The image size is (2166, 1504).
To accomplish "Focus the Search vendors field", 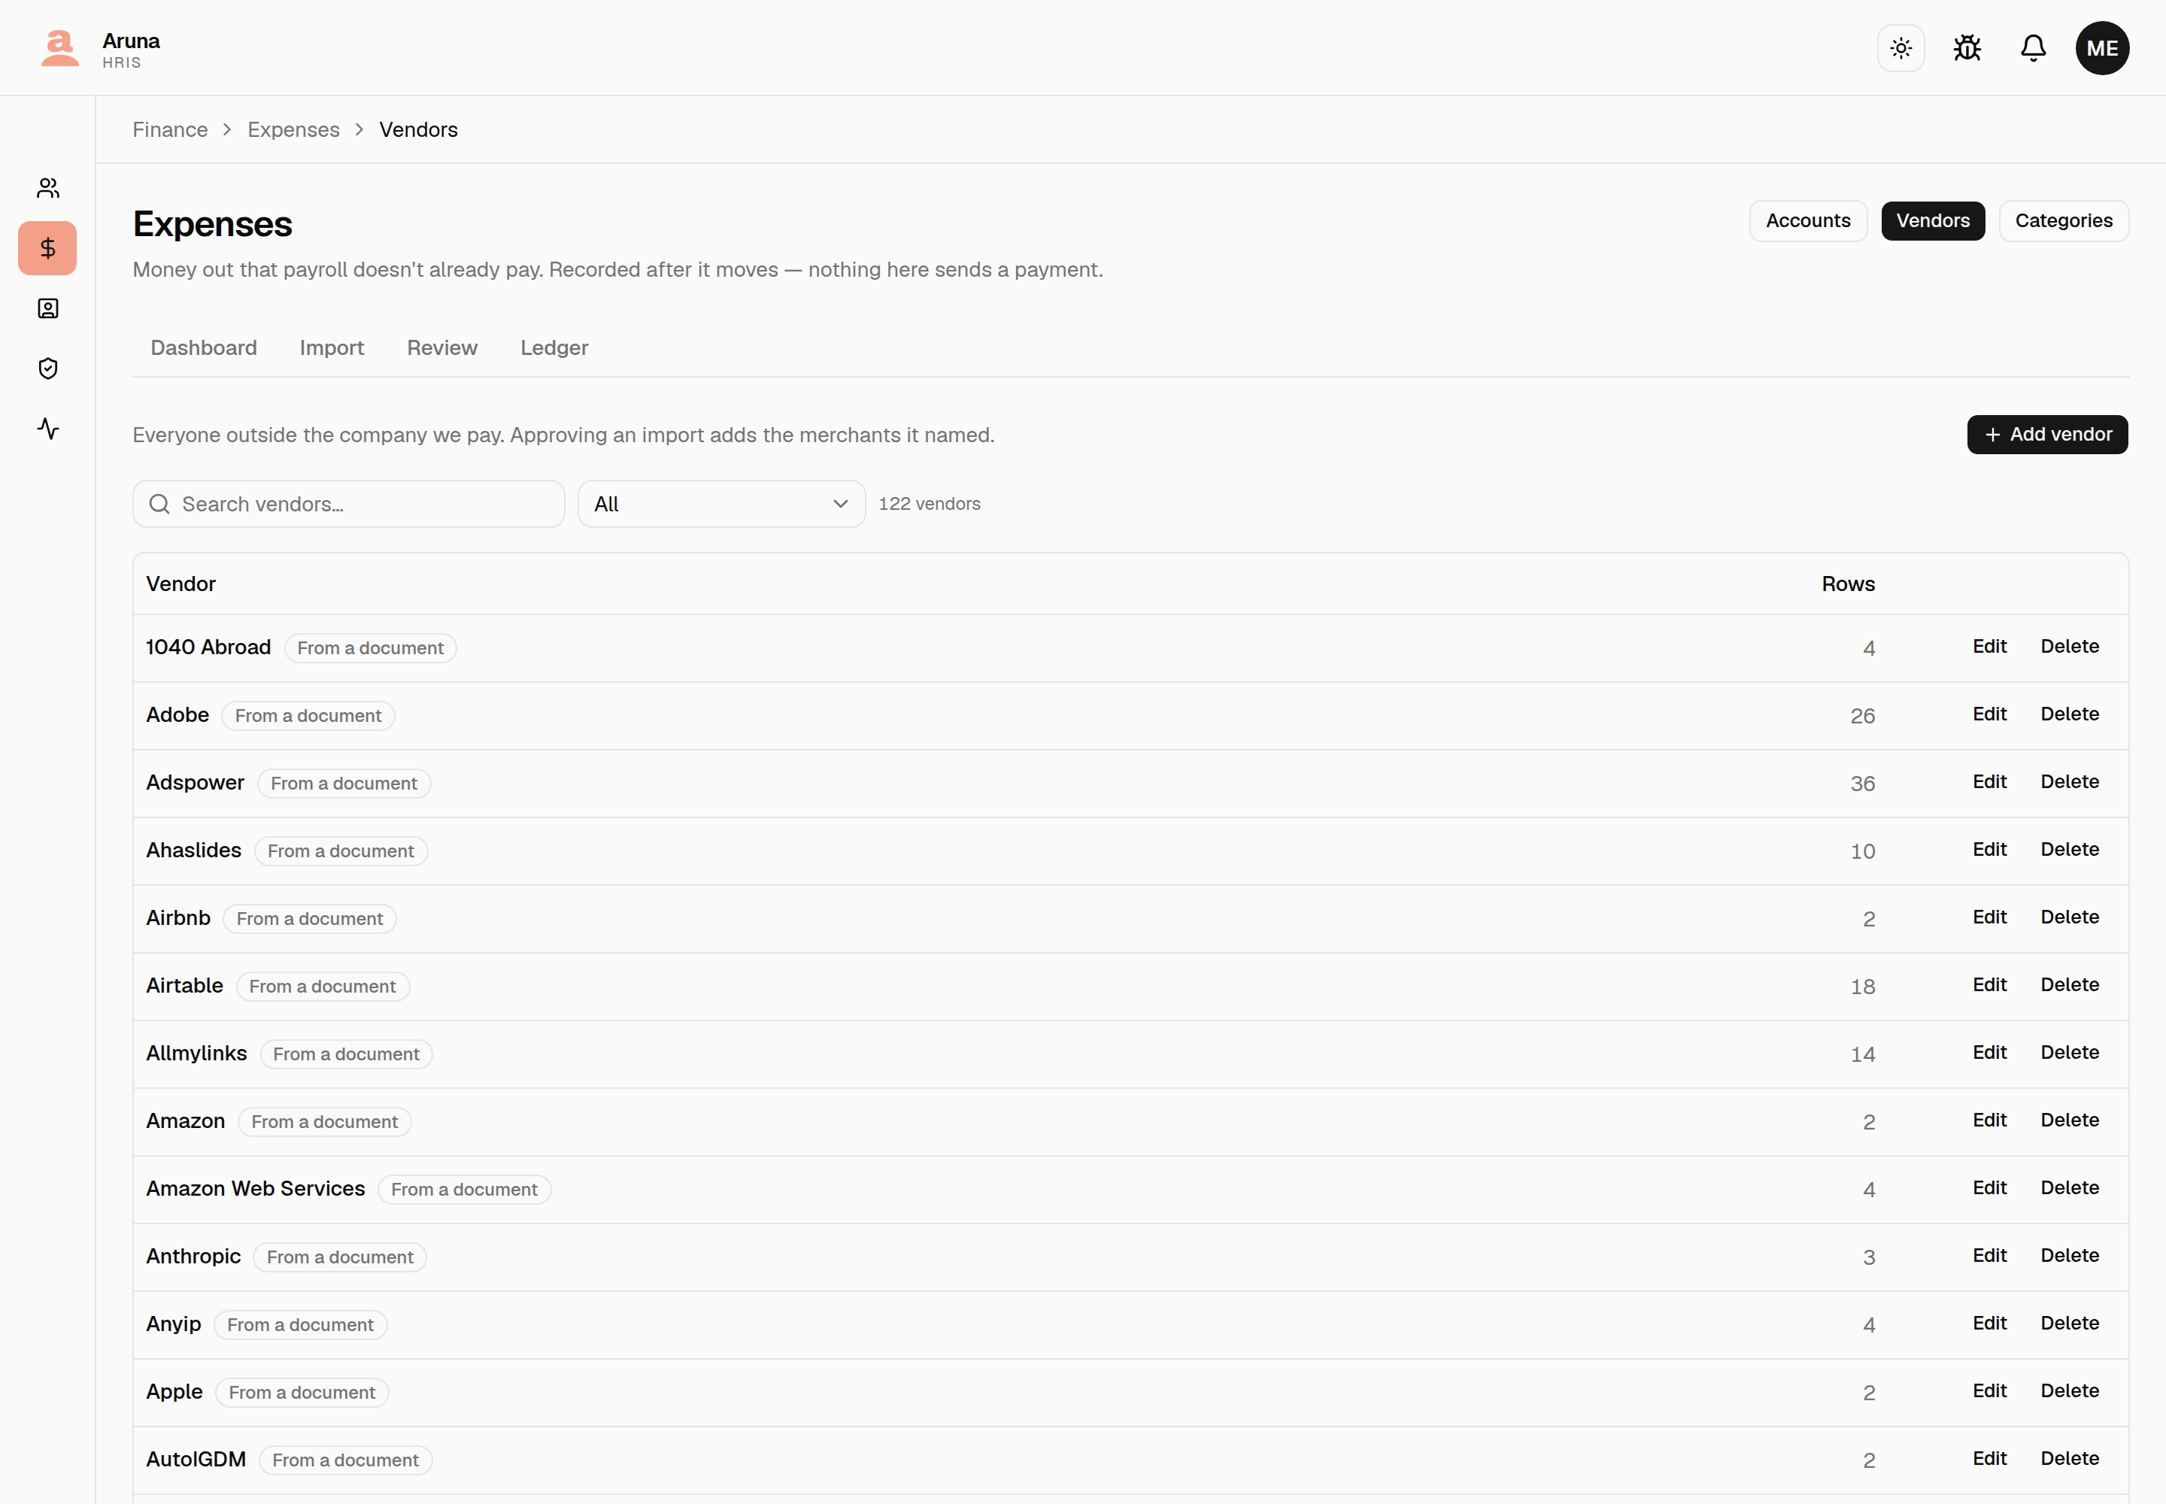I will (x=349, y=504).
